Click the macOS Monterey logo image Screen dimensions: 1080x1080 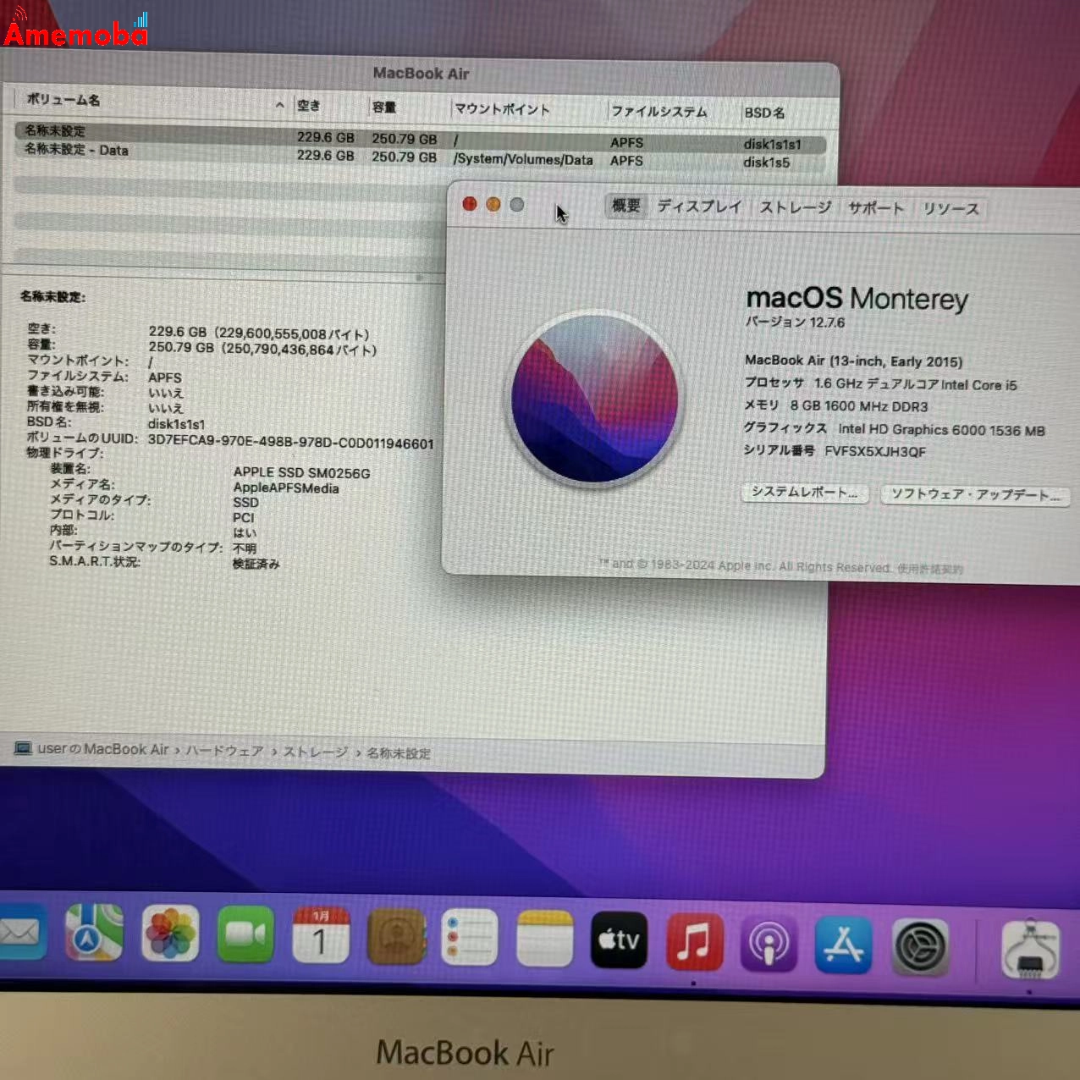click(x=594, y=398)
